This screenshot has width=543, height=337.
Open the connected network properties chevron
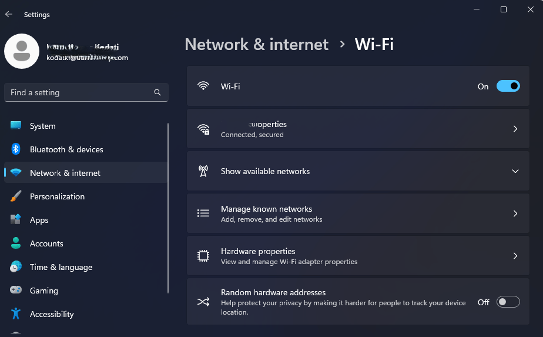pos(515,129)
